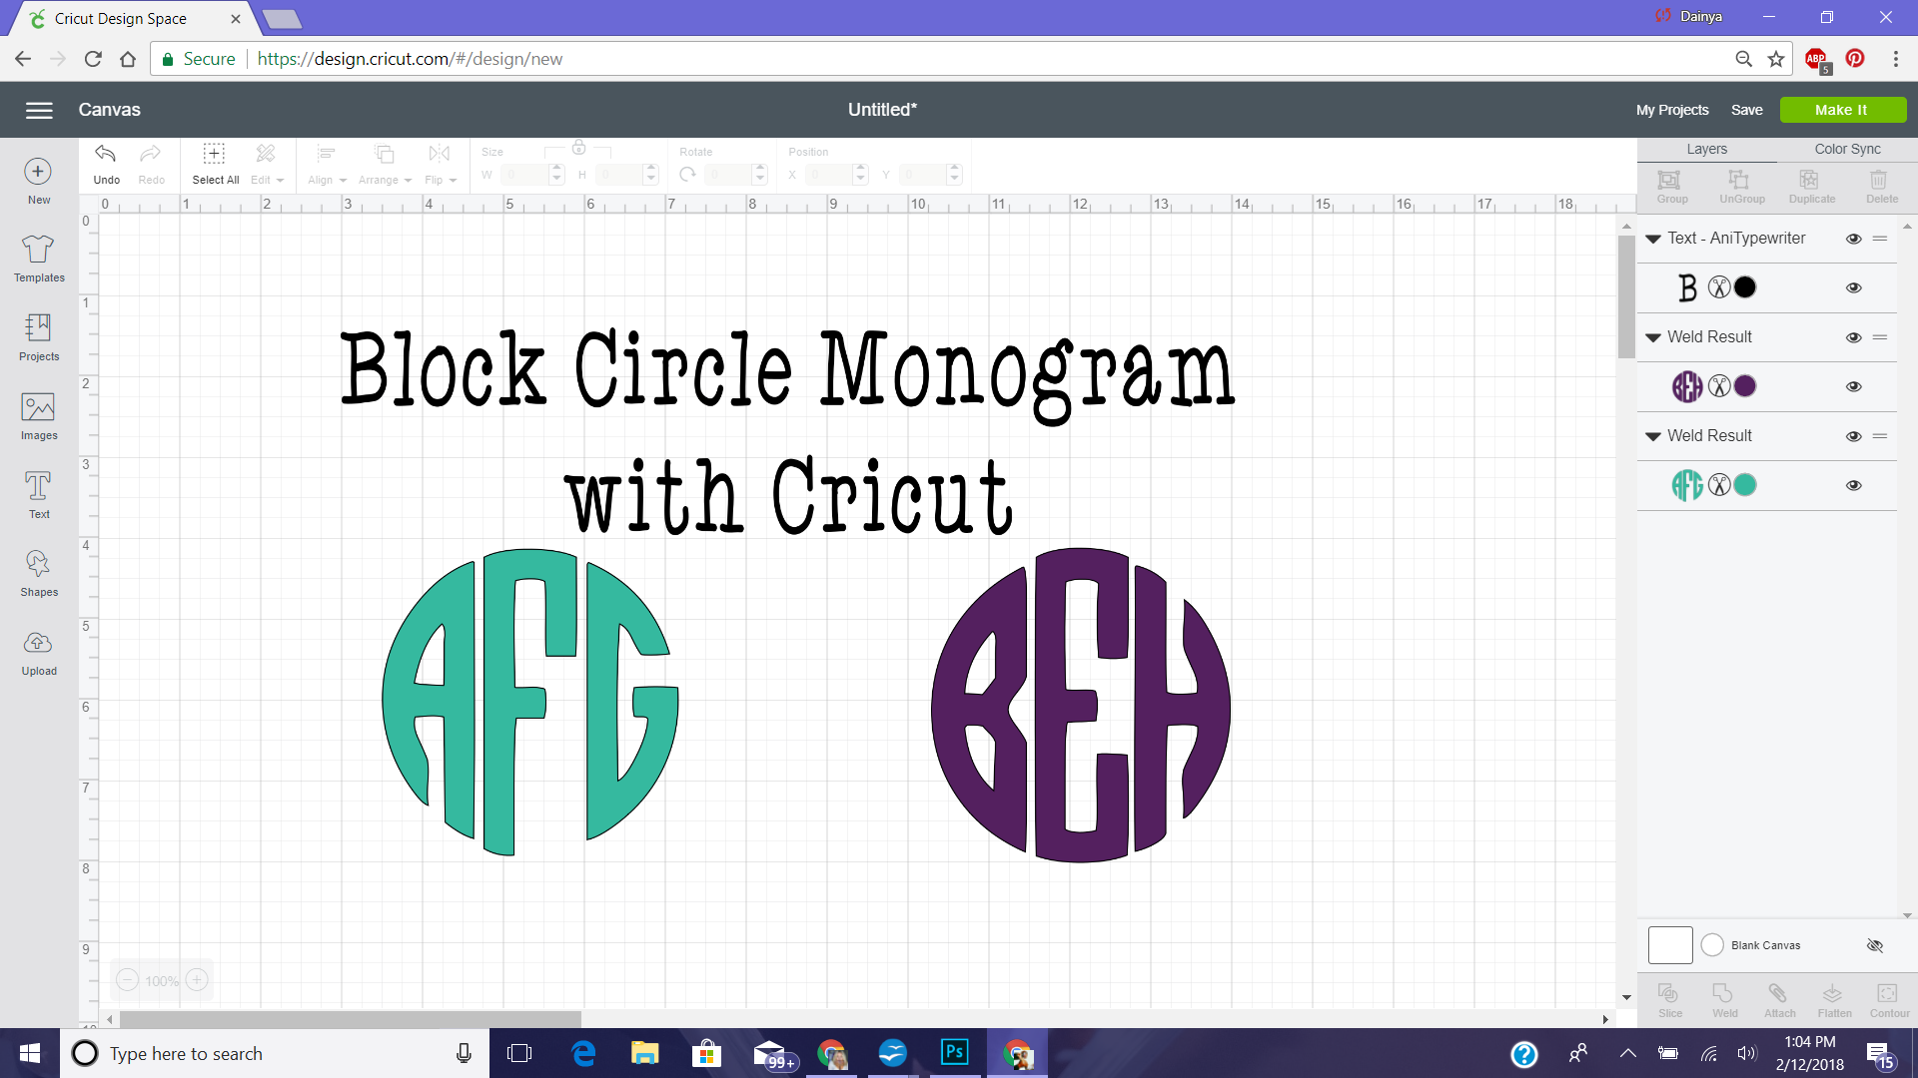
Task: Open the Arrange dropdown
Action: click(x=385, y=165)
